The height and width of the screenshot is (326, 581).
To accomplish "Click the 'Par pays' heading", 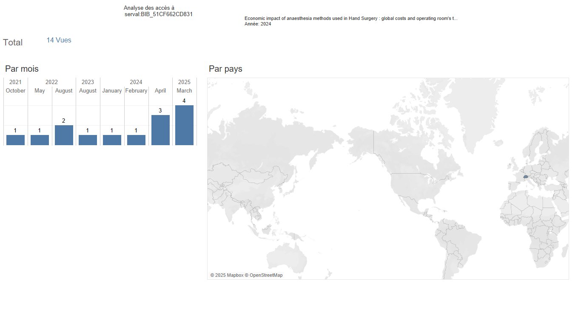I will pyautogui.click(x=225, y=69).
